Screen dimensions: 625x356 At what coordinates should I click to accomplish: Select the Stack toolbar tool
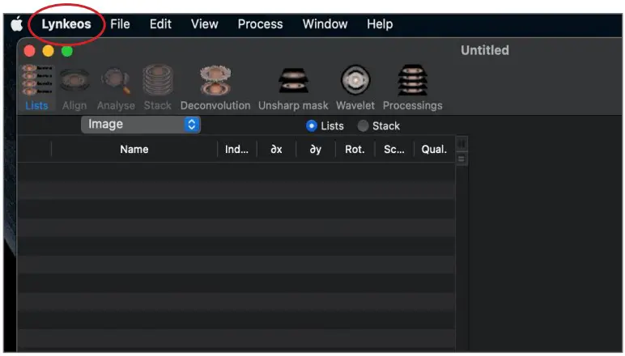click(x=158, y=87)
